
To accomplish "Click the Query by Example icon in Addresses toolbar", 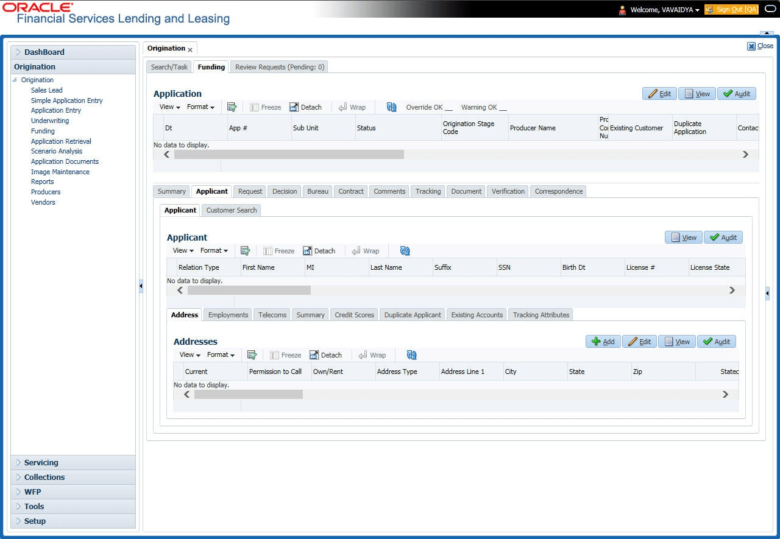I will pyautogui.click(x=252, y=355).
